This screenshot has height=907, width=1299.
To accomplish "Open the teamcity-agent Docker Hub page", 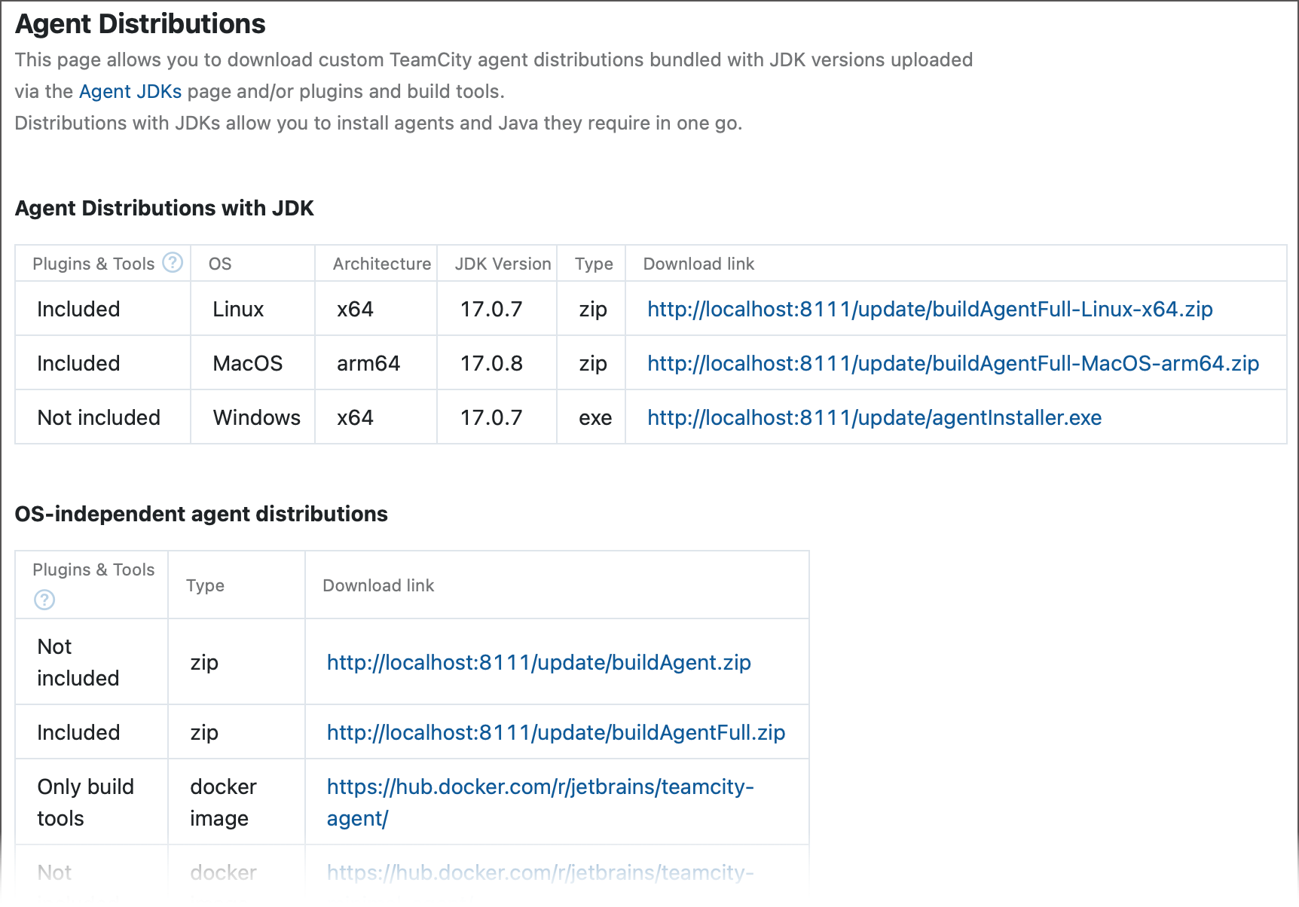I will 539,802.
